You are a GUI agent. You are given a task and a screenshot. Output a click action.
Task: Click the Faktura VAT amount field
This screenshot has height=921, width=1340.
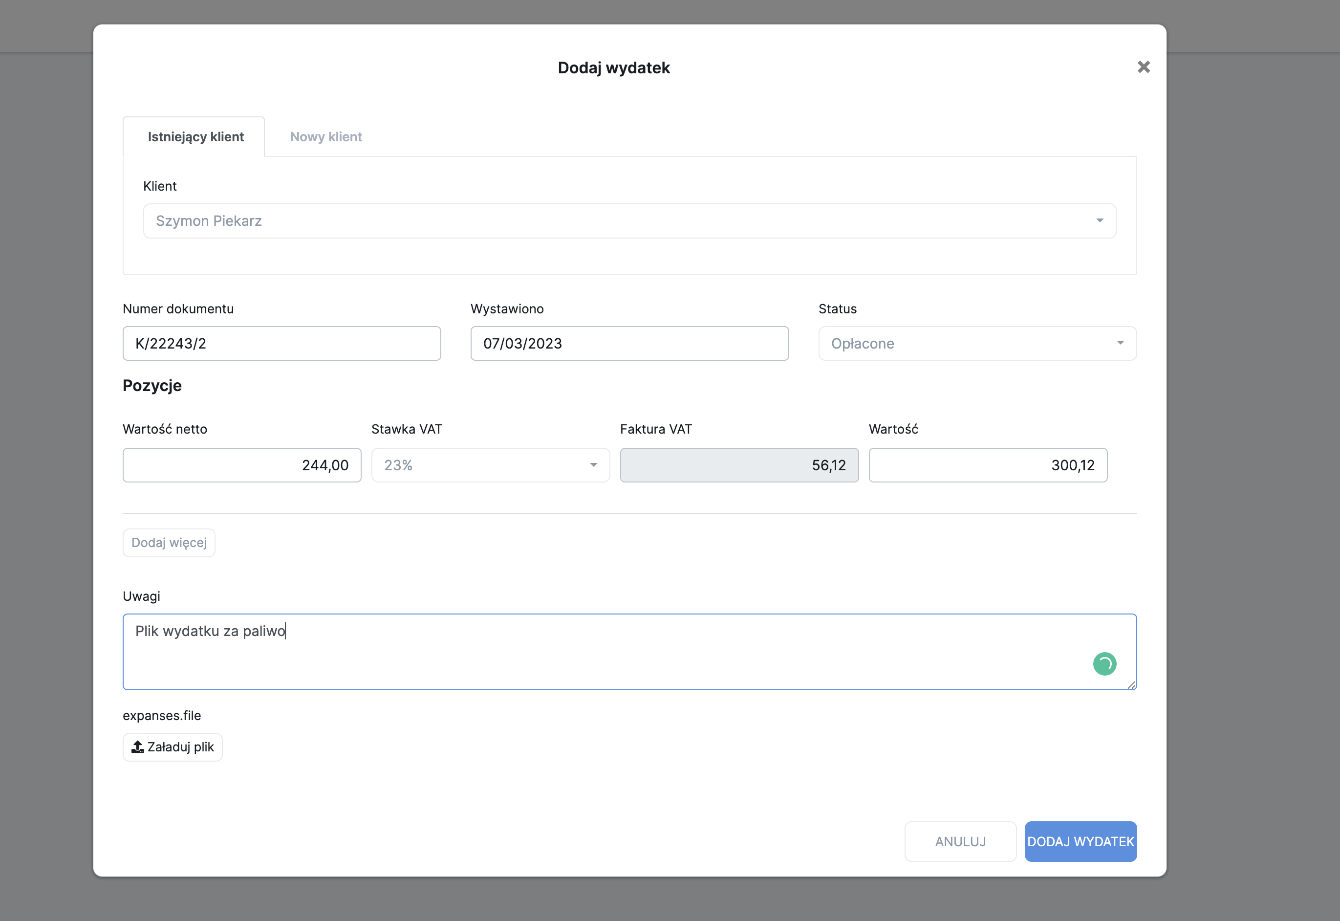point(738,465)
